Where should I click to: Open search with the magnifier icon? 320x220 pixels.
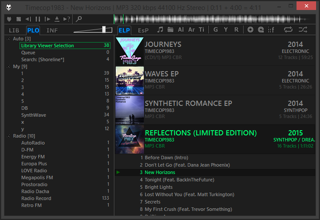79,19
